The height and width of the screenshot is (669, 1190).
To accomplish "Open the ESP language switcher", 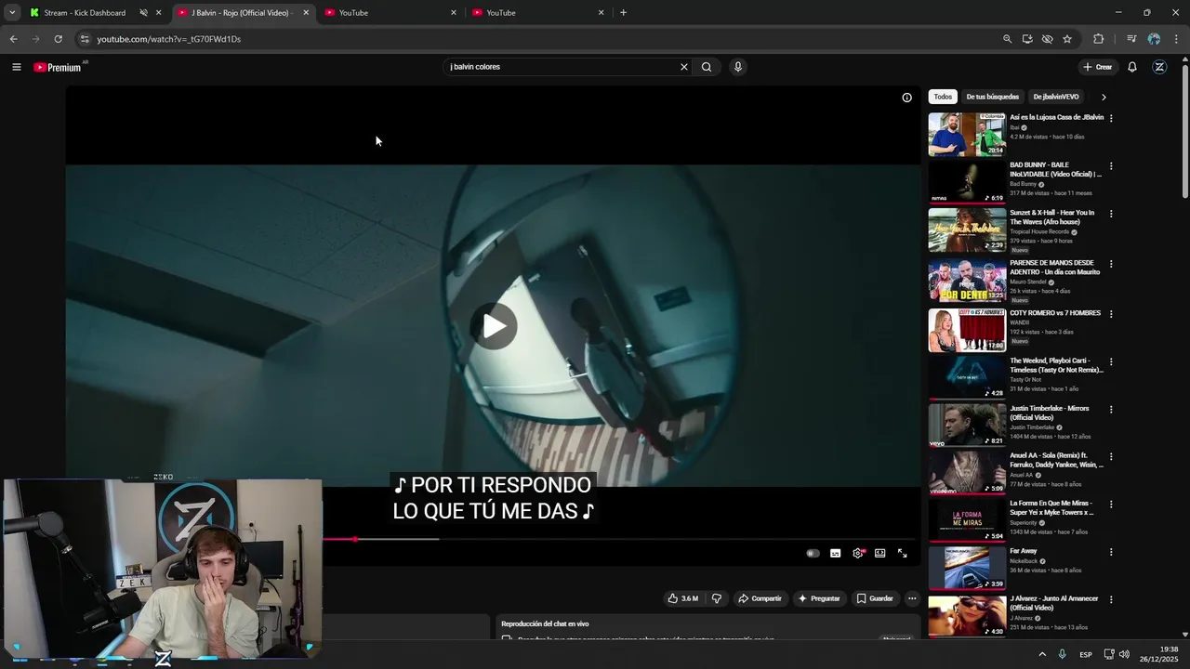I will (x=1086, y=655).
